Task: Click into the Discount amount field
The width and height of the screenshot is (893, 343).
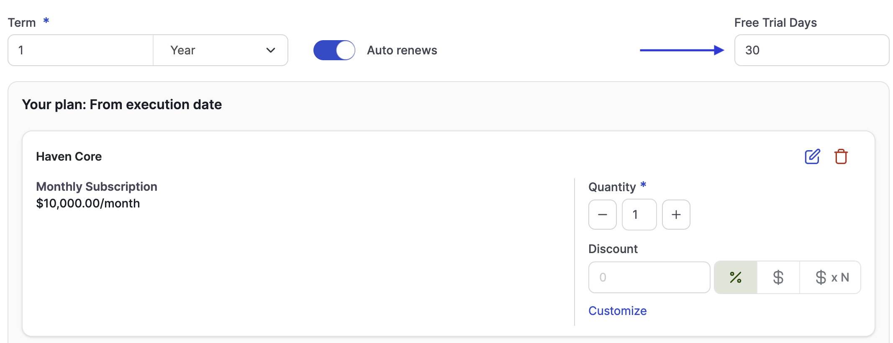Action: tap(649, 277)
